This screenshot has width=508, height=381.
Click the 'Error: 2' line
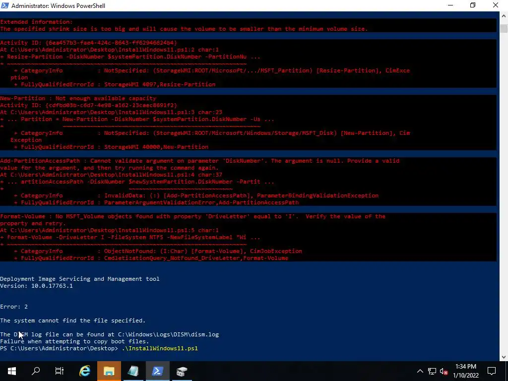point(14,307)
